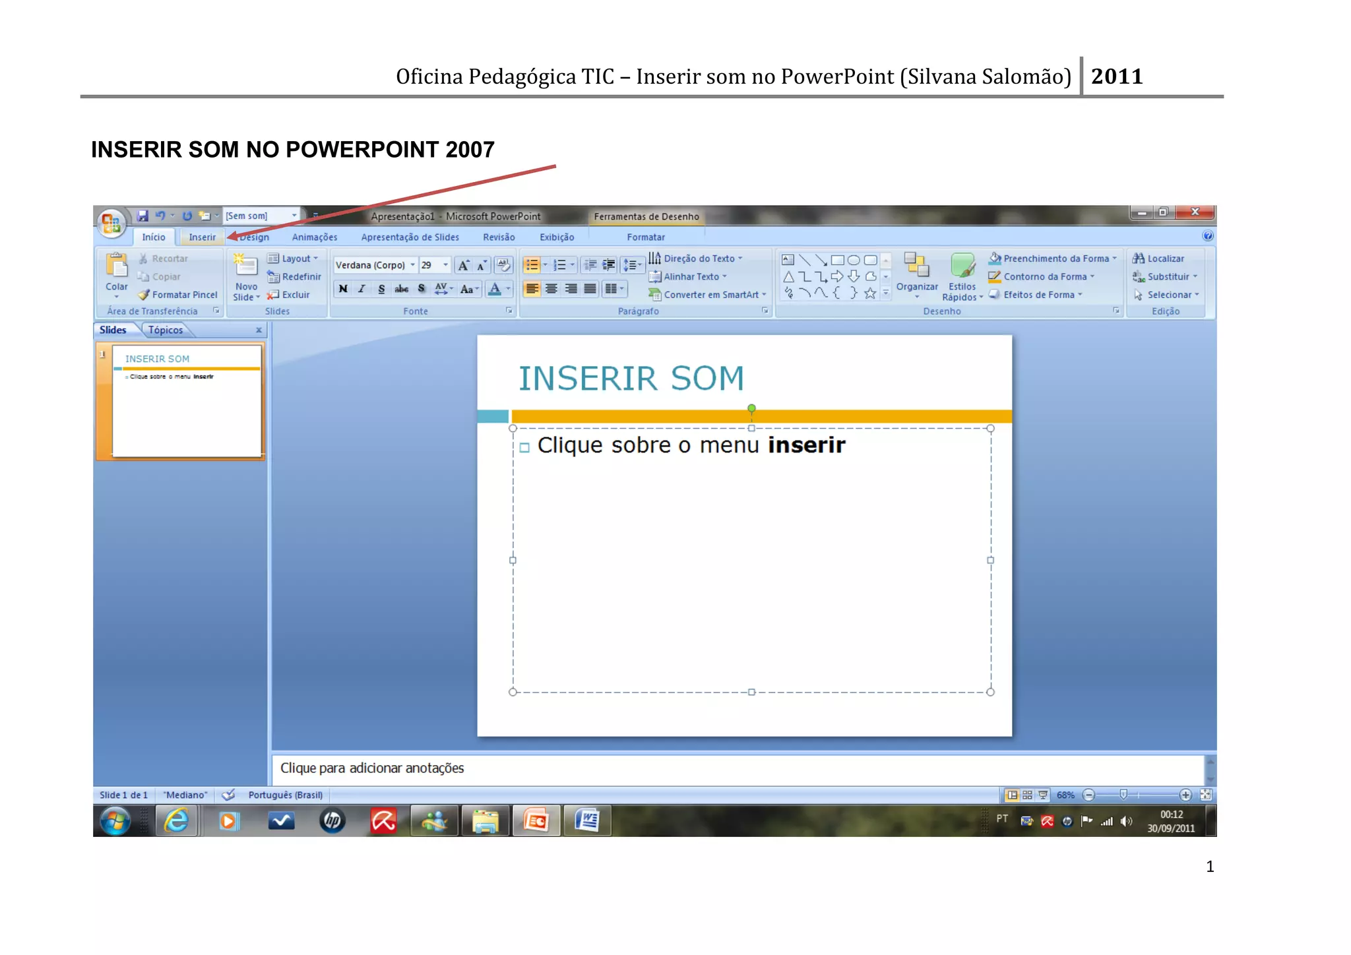The height and width of the screenshot is (955, 1351).
Task: Click the Save icon in quick access toolbar
Action: [x=142, y=216]
